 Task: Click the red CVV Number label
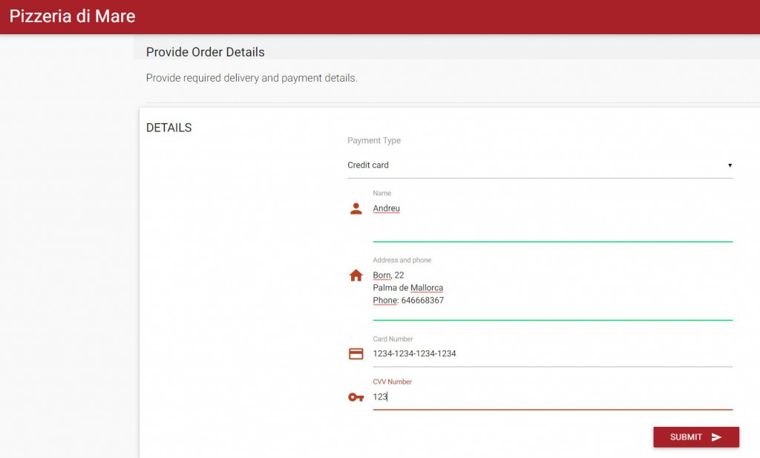(392, 382)
